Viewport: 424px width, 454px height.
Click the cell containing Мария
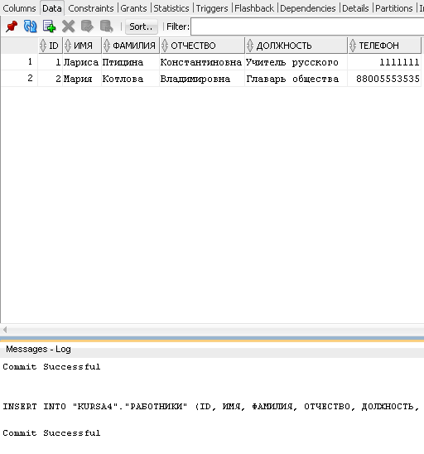click(x=82, y=79)
